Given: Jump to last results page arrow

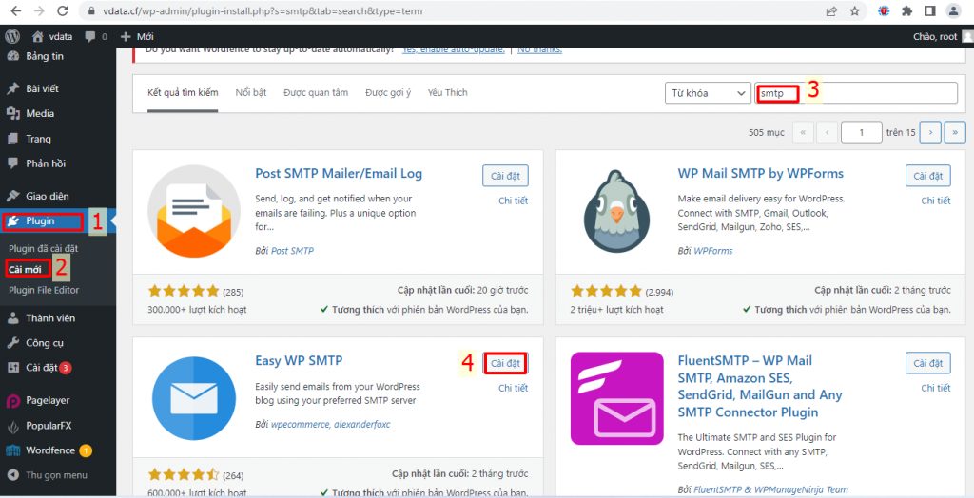Looking at the screenshot, I should coord(955,132).
